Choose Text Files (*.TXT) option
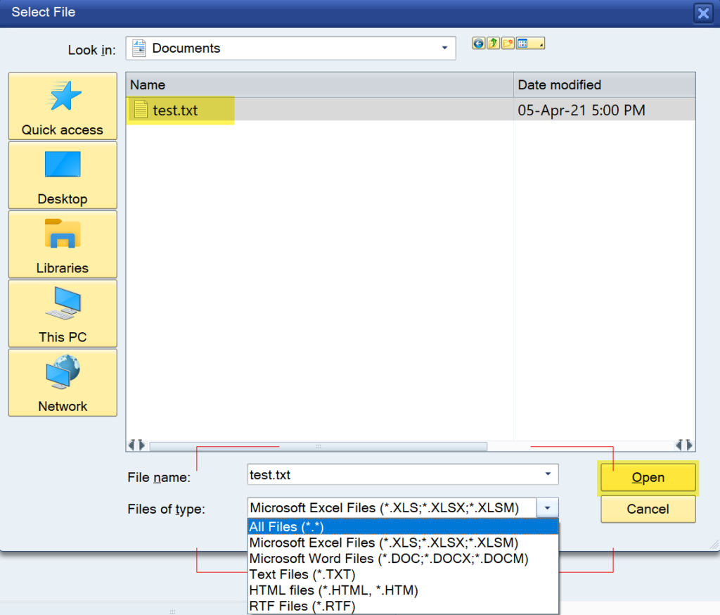Image resolution: width=720 pixels, height=615 pixels. (x=403, y=575)
